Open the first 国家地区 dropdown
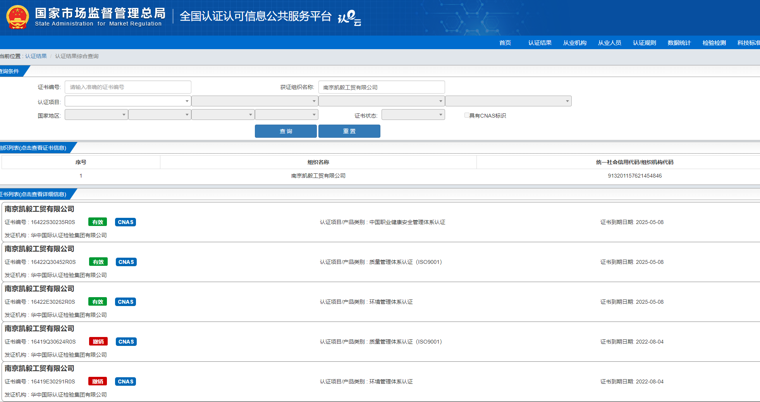Screen dimensions: 760x402 [x=96, y=115]
